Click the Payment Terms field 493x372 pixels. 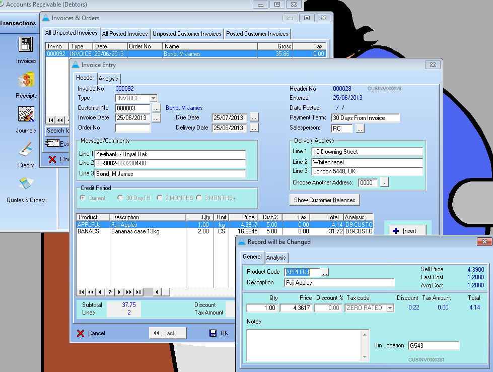point(365,118)
